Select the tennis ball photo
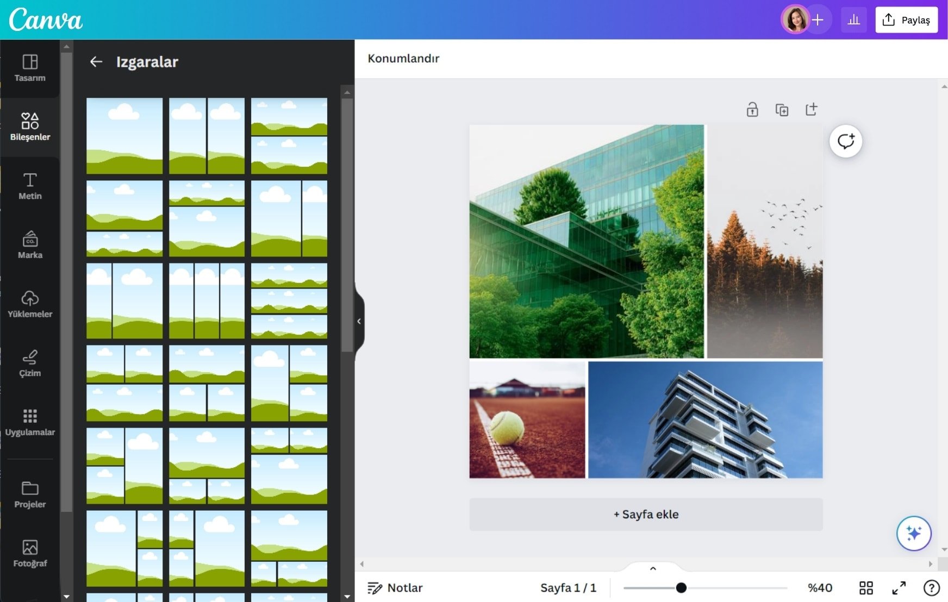Image resolution: width=948 pixels, height=602 pixels. 527,420
